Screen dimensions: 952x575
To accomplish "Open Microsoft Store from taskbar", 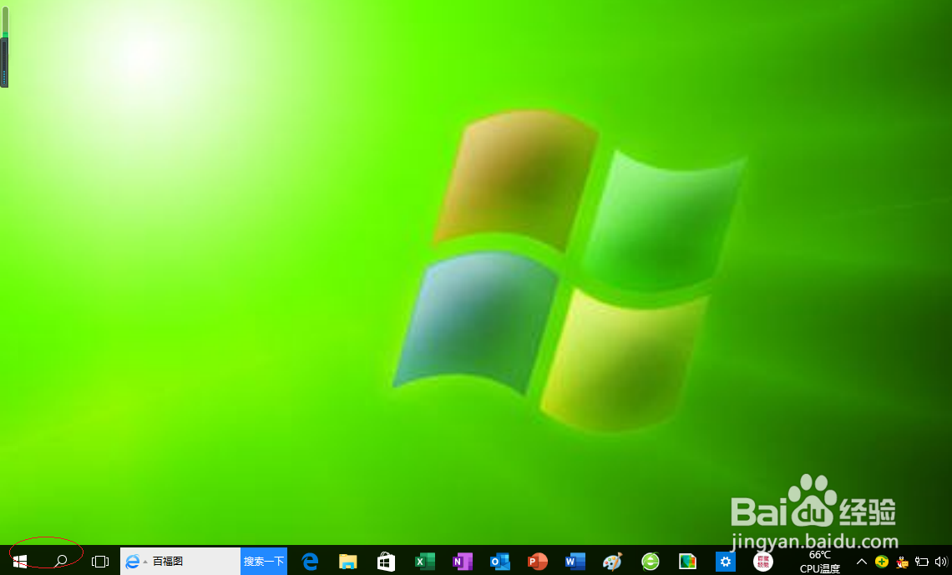I will (386, 562).
